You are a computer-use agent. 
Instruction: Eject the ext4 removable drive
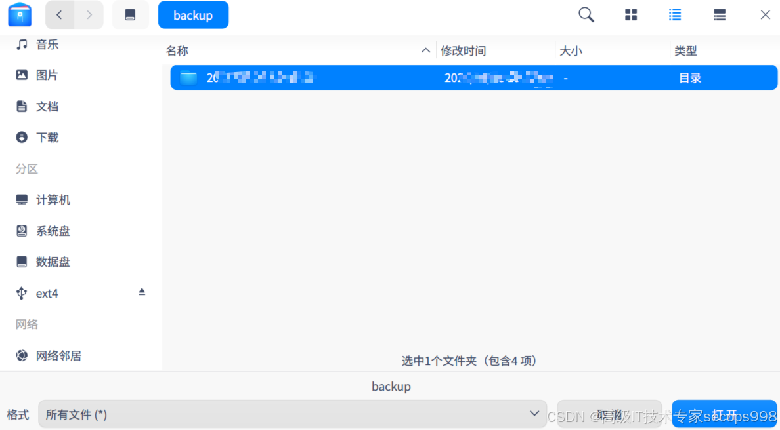click(142, 292)
